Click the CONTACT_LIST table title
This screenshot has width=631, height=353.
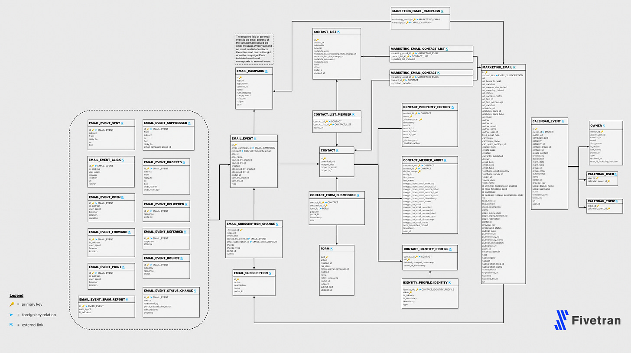[325, 32]
